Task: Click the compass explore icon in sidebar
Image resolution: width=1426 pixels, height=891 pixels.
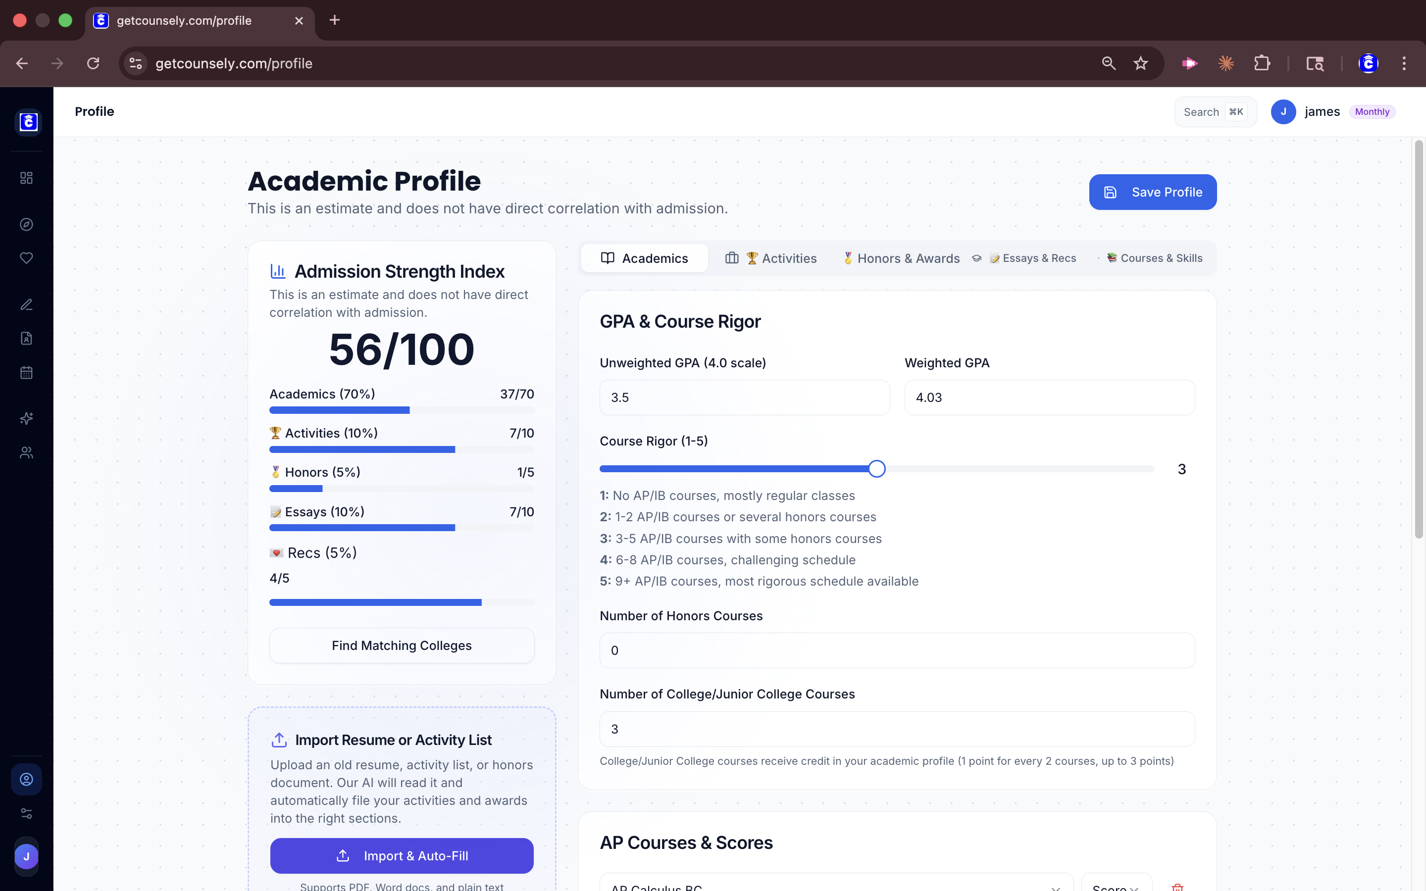Action: (27, 225)
